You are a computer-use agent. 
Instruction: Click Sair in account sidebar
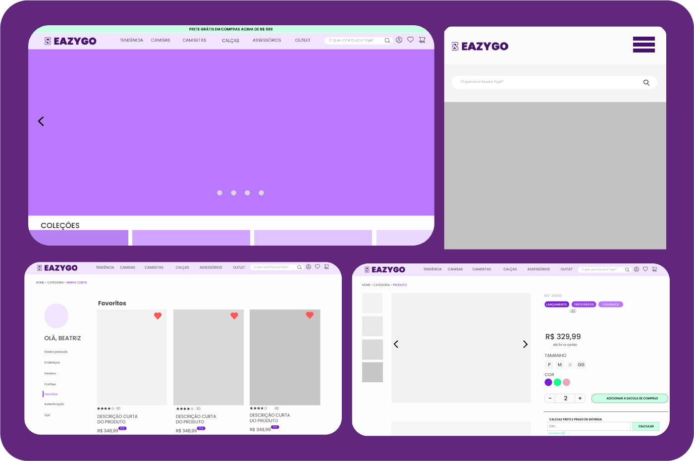pyautogui.click(x=47, y=415)
